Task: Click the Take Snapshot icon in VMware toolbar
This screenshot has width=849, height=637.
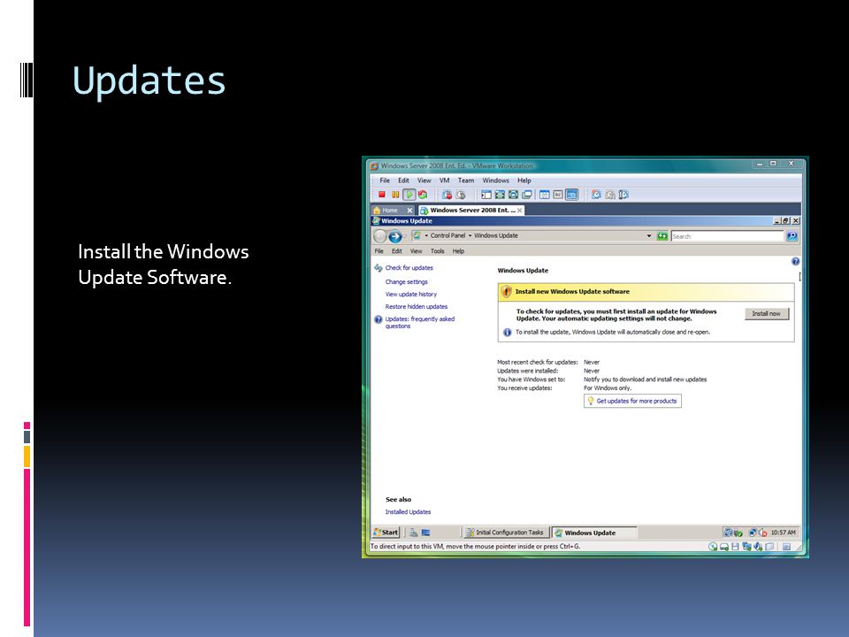Action: 447,195
